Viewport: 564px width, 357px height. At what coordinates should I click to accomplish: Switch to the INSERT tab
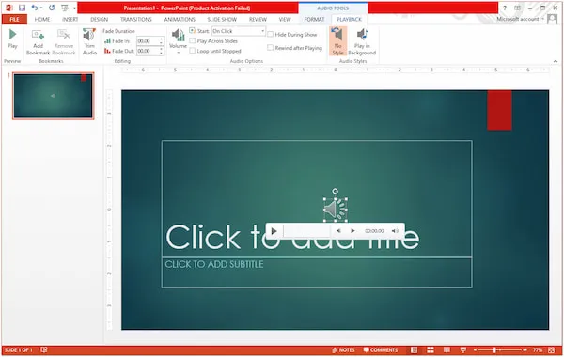[70, 20]
